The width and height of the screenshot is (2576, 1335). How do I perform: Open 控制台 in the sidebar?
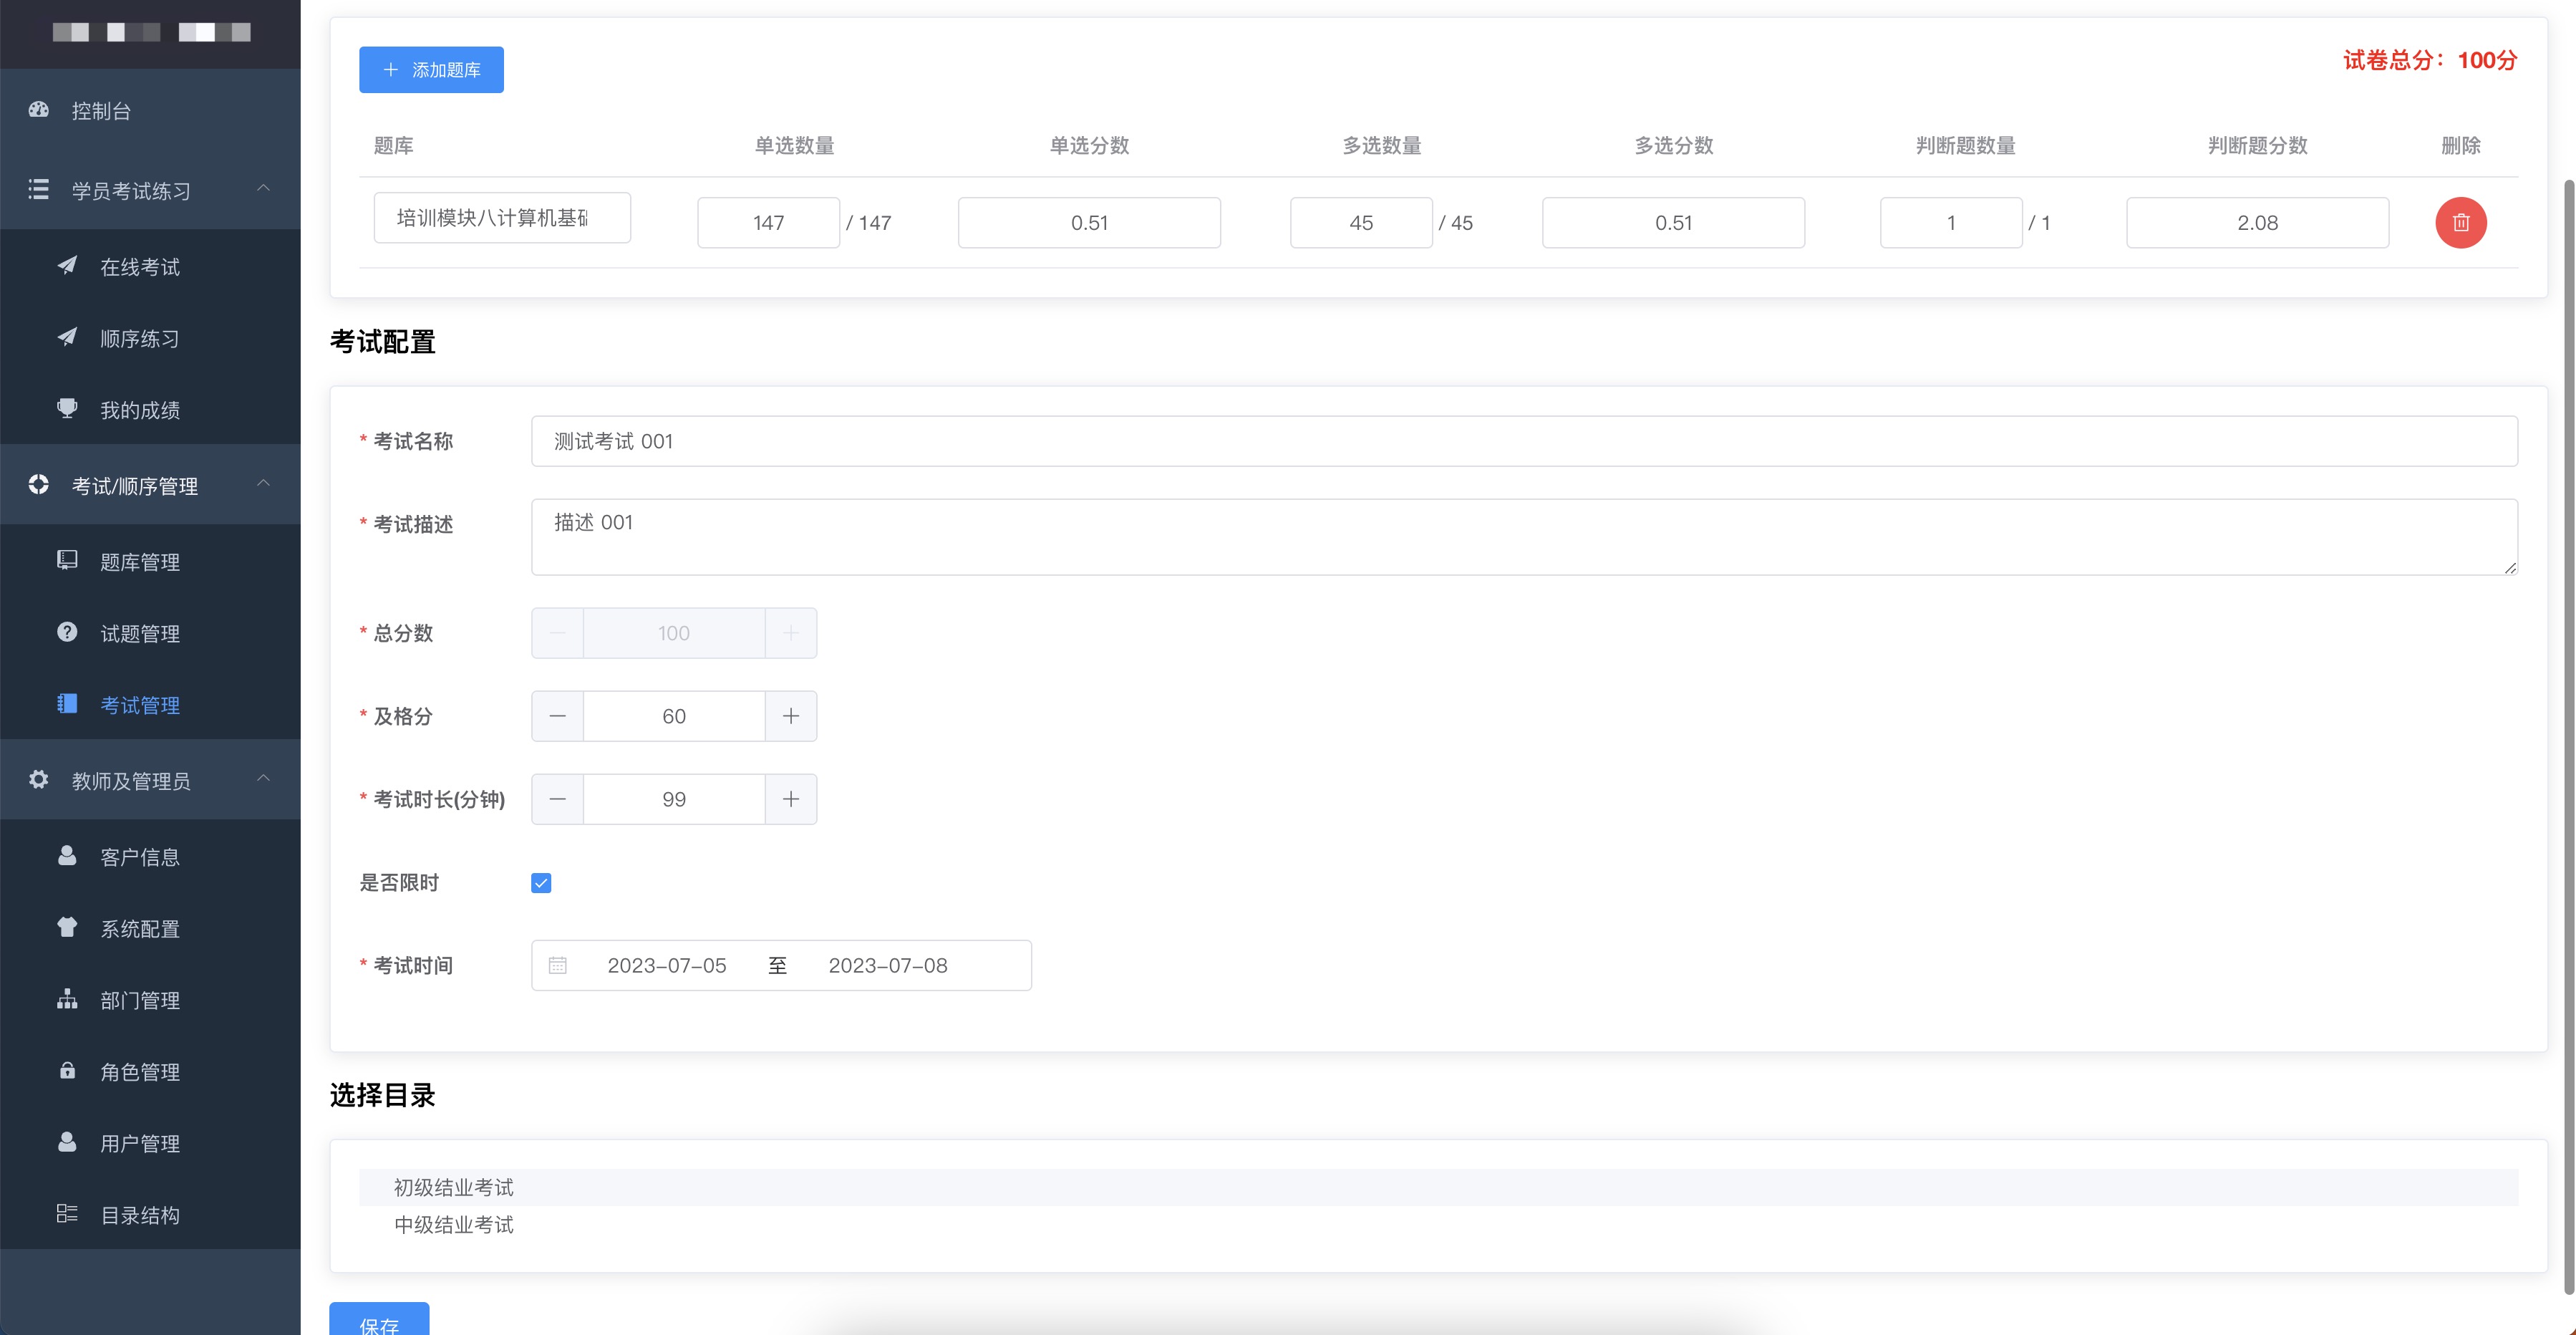pyautogui.click(x=150, y=110)
